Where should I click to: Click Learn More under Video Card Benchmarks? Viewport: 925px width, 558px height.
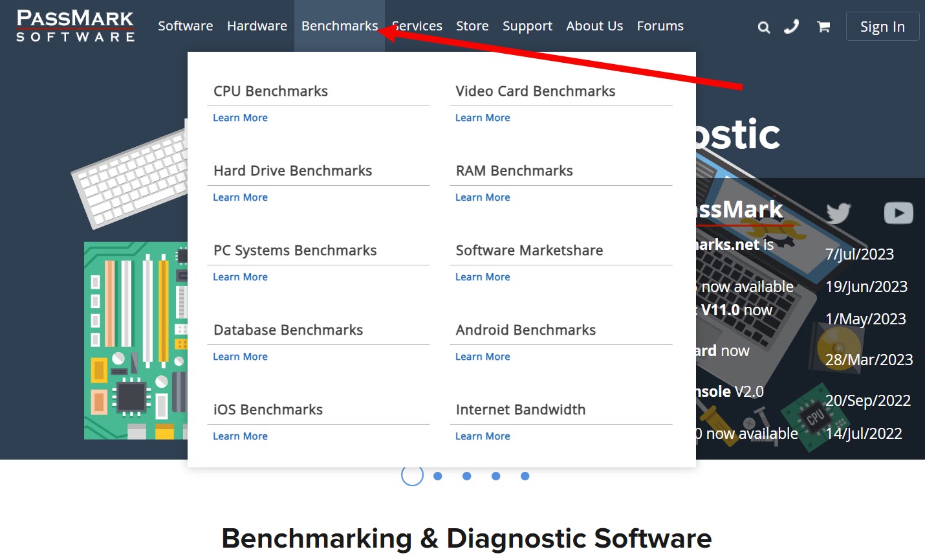pos(483,118)
